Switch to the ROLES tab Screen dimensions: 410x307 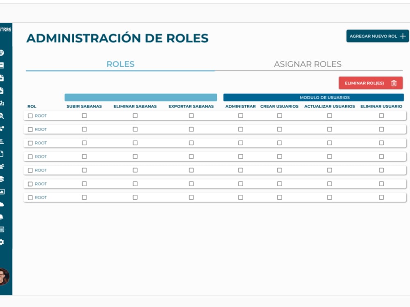[120, 64]
